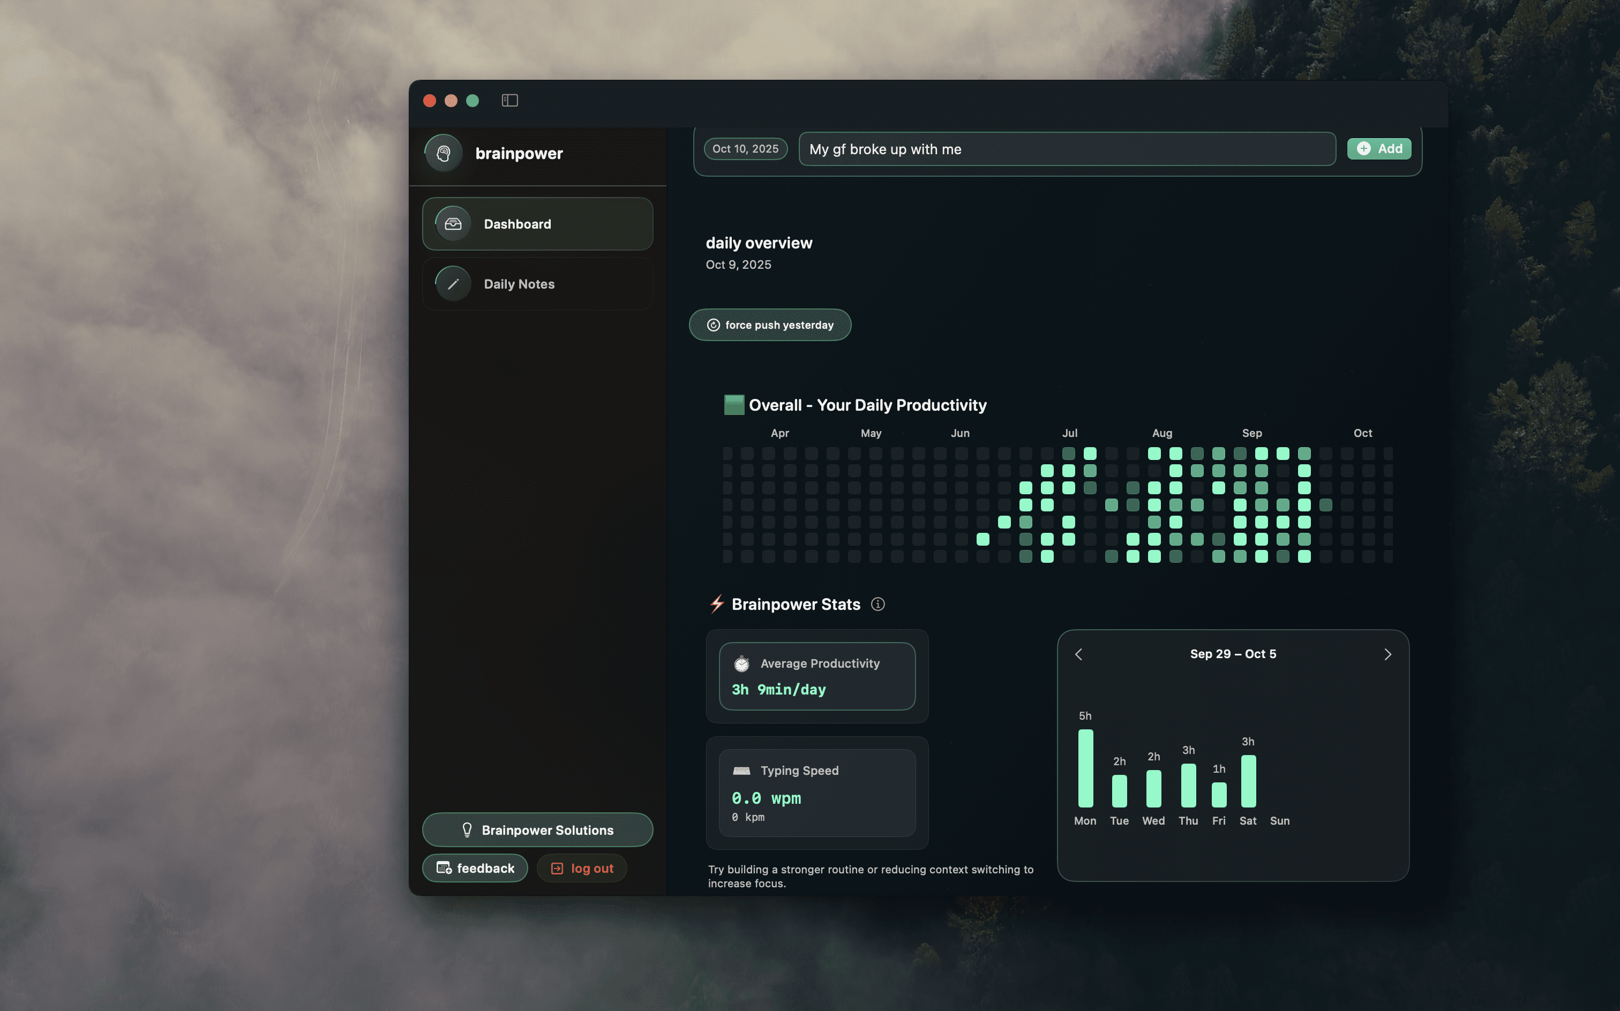Click the info icon beside Brainpower Stats
Screen dimensions: 1620x1011
point(877,605)
